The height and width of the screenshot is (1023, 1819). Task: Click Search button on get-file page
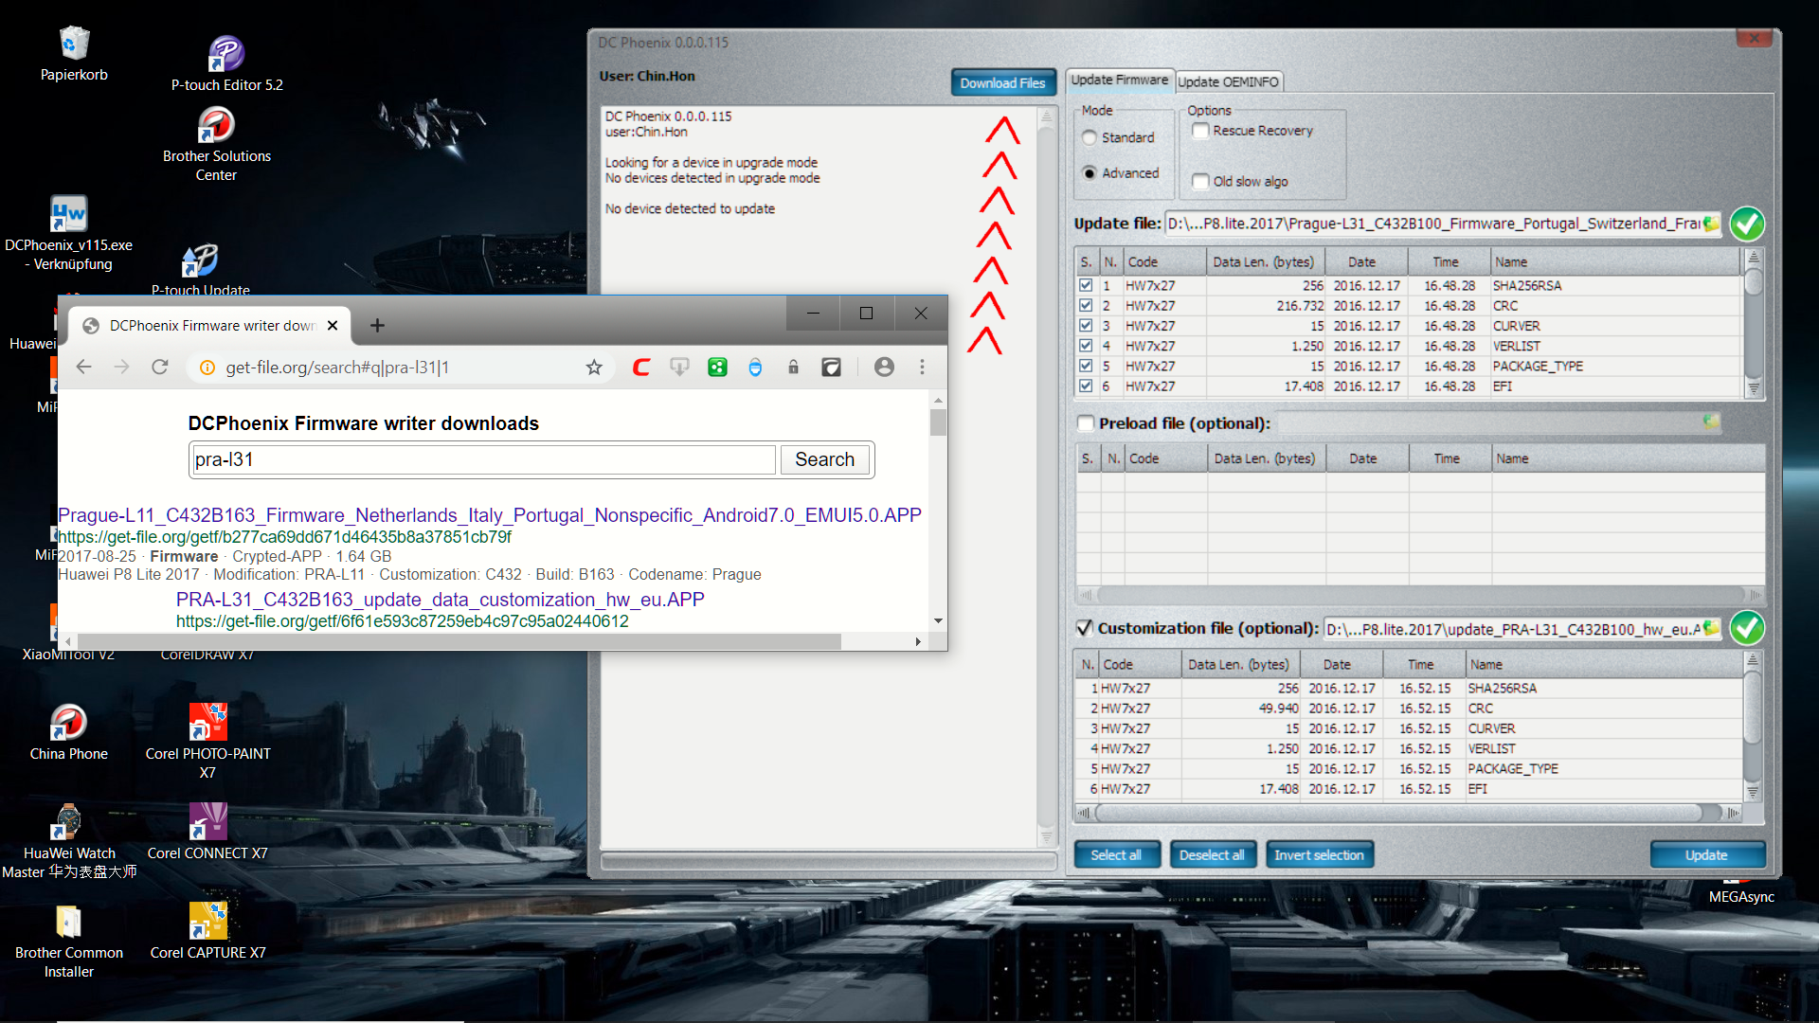(x=824, y=459)
